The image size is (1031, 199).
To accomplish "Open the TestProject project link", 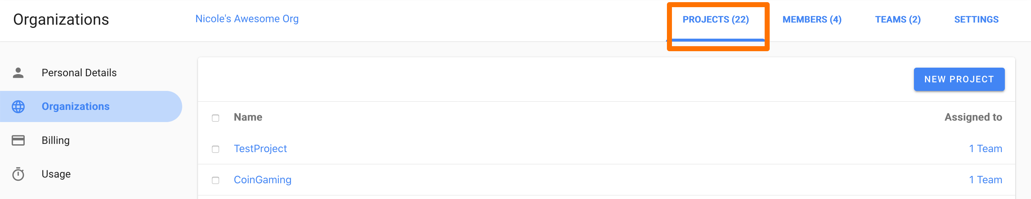I will [260, 149].
